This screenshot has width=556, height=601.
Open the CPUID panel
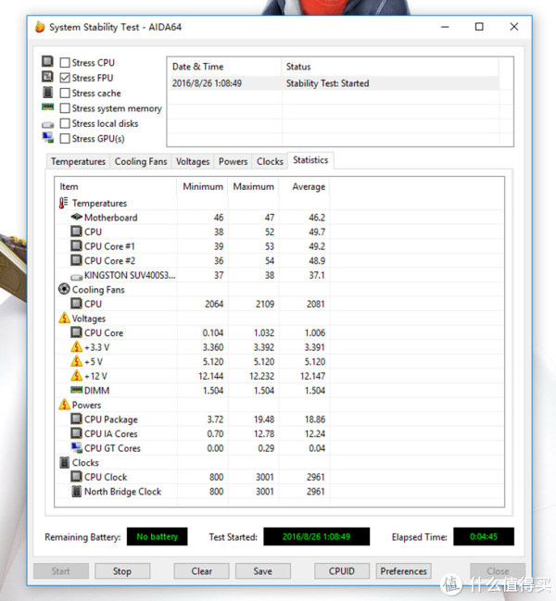pos(342,571)
